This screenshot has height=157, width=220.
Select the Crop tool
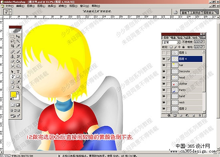click(12, 46)
